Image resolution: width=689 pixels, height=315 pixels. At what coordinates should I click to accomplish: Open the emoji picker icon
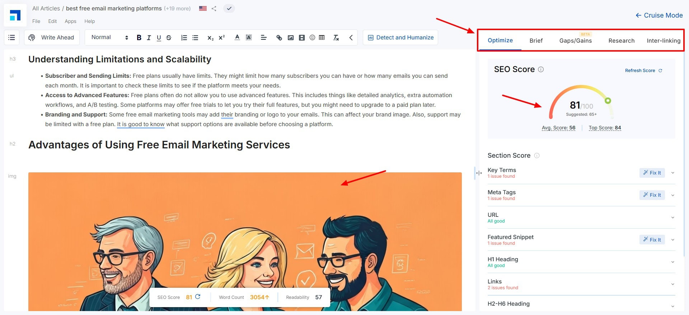[x=312, y=38]
